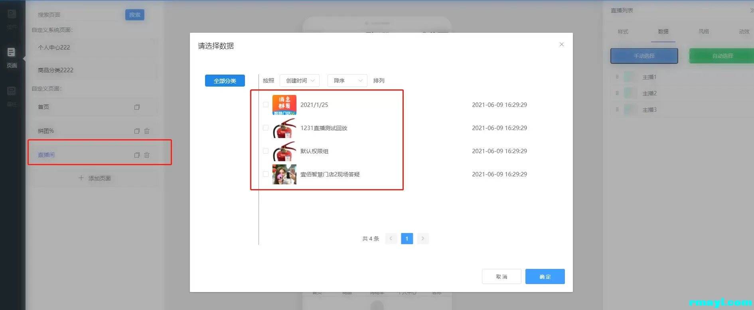Click the 搜索 button in the sidebar
The height and width of the screenshot is (310, 754).
click(x=135, y=15)
